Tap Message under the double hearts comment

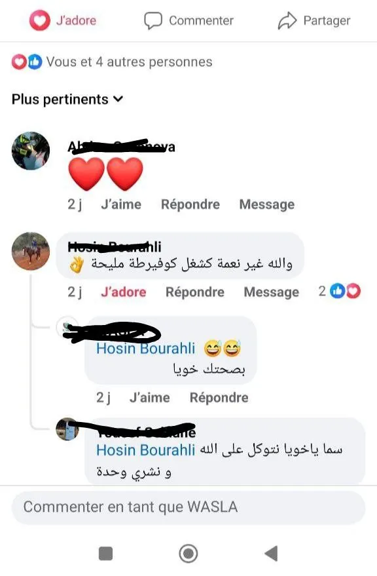click(x=267, y=204)
